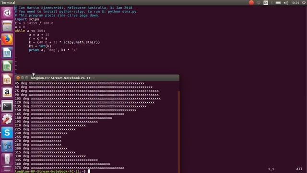Viewport: 307px width, 173px height.
Task: Click the 'k1 = int(k)' line
Action: (x=40, y=46)
